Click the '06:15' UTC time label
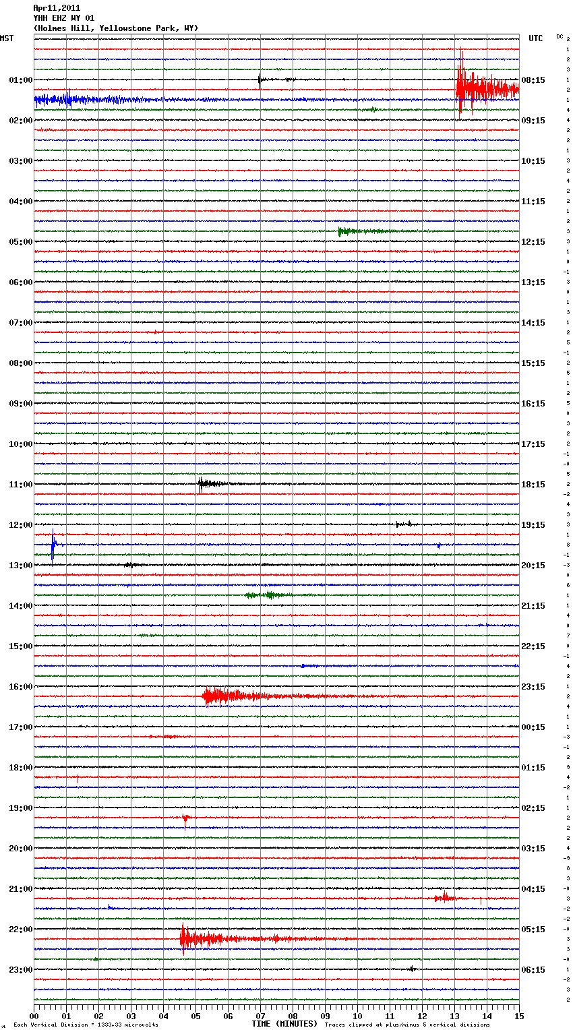The image size is (573, 1034). [533, 970]
